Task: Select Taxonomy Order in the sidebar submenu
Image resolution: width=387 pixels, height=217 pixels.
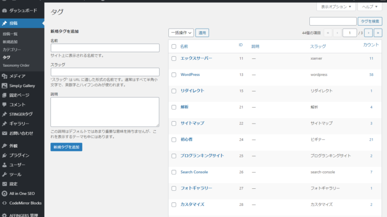Action: 16,65
